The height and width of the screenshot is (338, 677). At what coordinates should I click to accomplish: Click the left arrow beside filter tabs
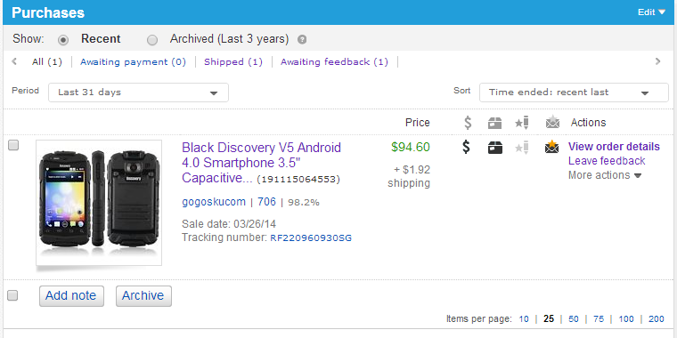pos(14,61)
